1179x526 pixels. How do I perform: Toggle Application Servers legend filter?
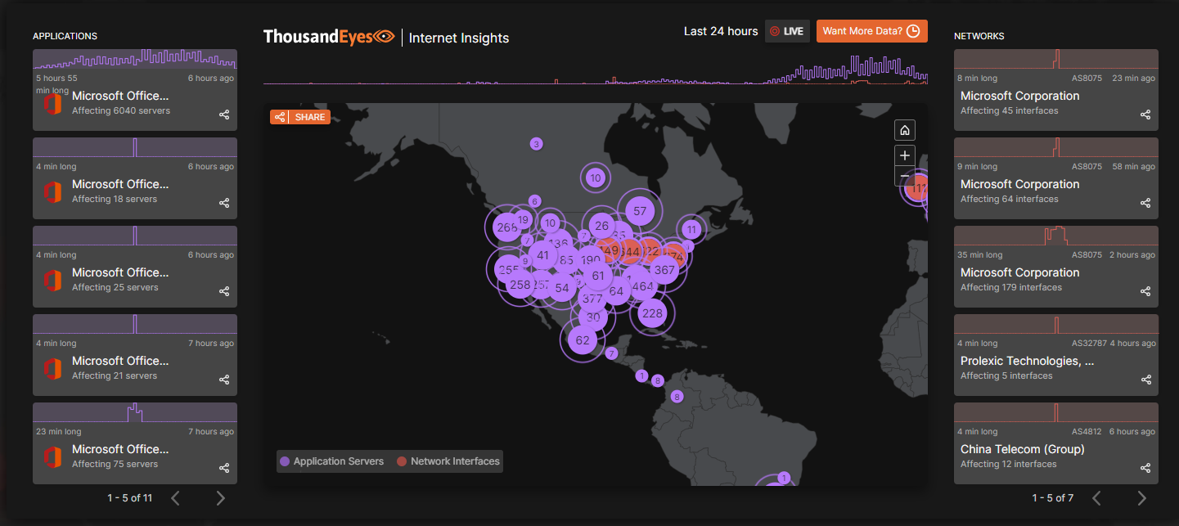[x=331, y=461]
